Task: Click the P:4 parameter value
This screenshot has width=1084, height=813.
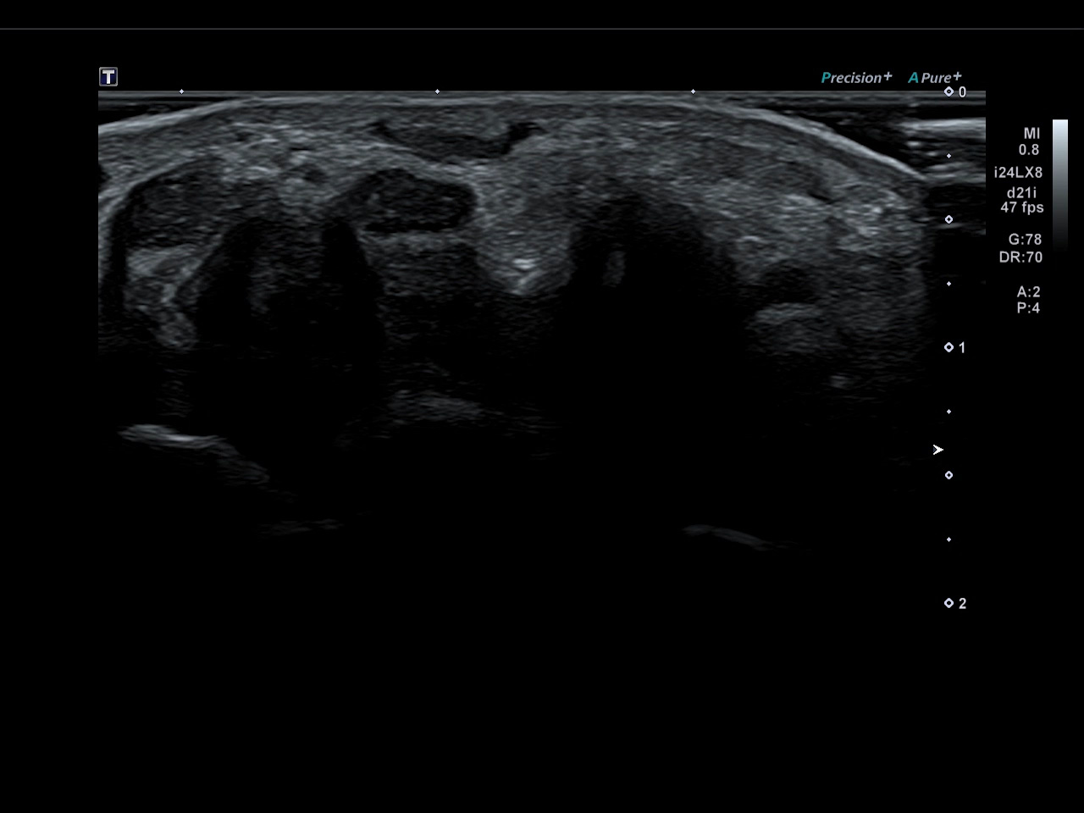Action: 1028,308
